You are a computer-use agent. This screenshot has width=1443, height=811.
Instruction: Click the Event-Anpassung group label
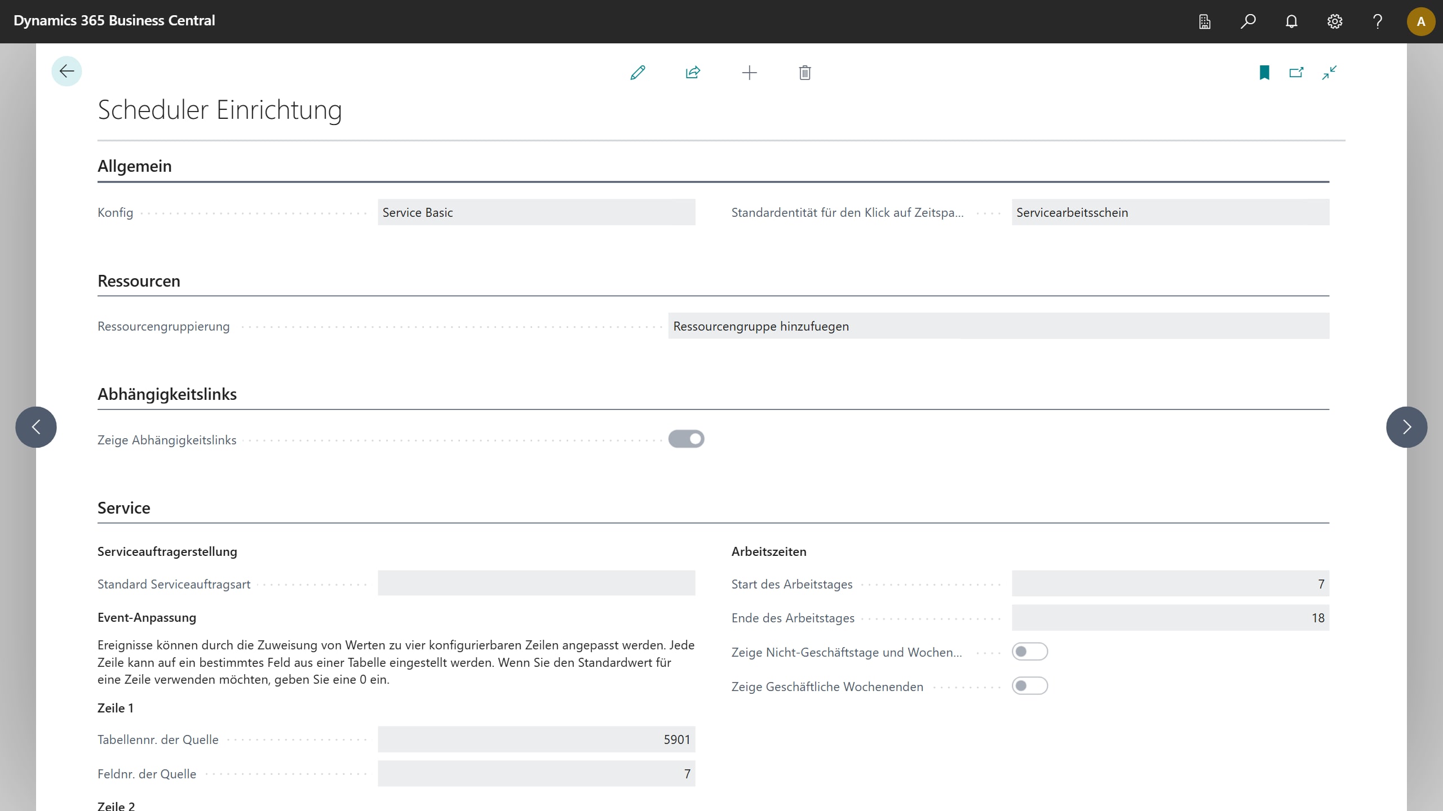coord(147,617)
